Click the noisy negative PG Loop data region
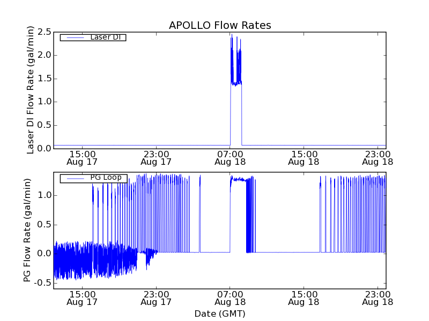This screenshot has height=321, width=429. point(94,259)
